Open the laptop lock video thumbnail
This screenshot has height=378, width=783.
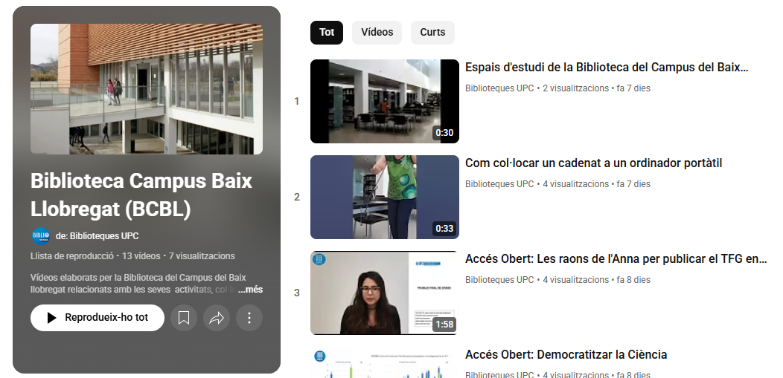[384, 197]
